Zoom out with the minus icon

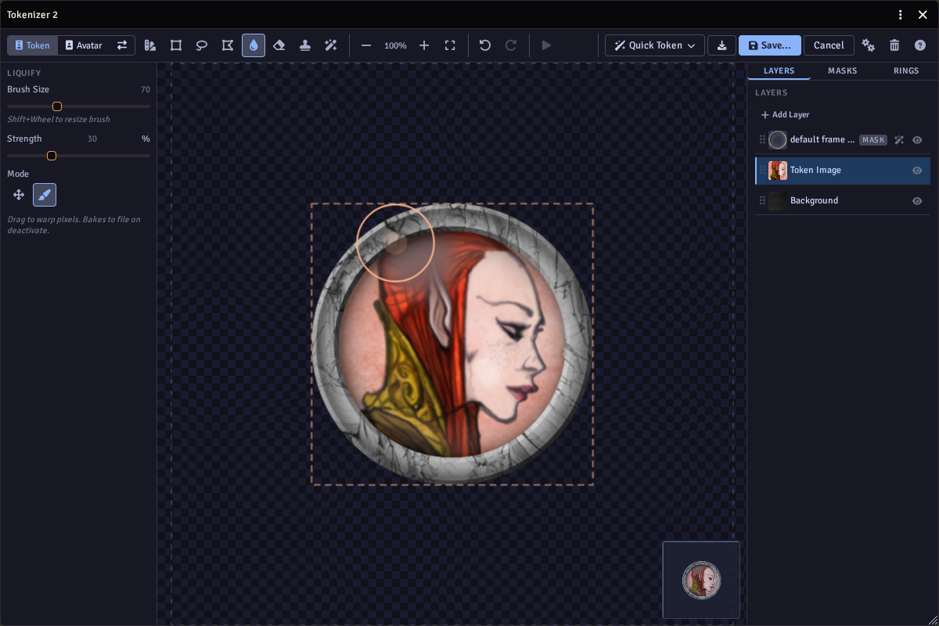click(x=366, y=45)
